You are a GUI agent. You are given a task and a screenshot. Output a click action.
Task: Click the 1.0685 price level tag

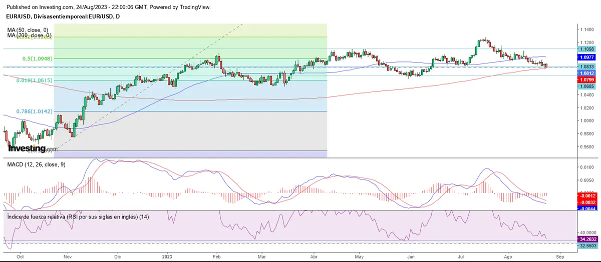click(x=587, y=86)
